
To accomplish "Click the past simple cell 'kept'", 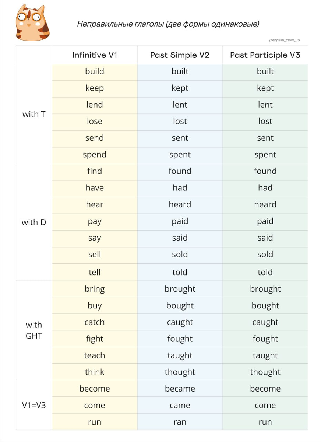I will coord(180,88).
